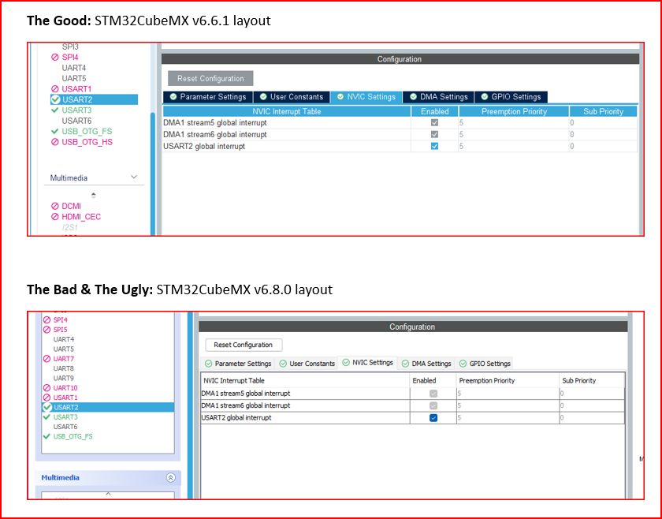Select UART4 in the v6.8.0 list

coord(64,339)
